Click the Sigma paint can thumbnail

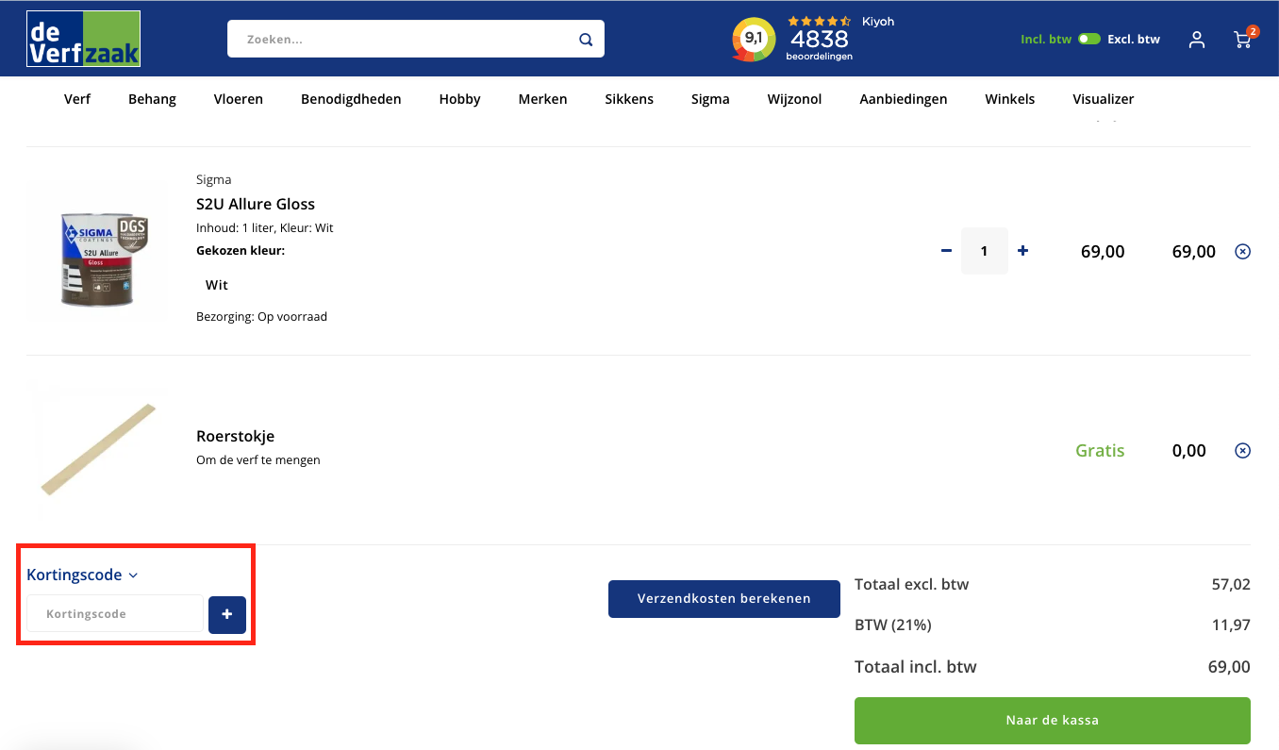pyautogui.click(x=98, y=251)
